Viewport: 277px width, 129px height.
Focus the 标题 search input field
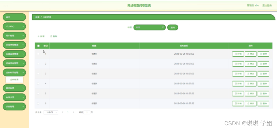pos(149,27)
